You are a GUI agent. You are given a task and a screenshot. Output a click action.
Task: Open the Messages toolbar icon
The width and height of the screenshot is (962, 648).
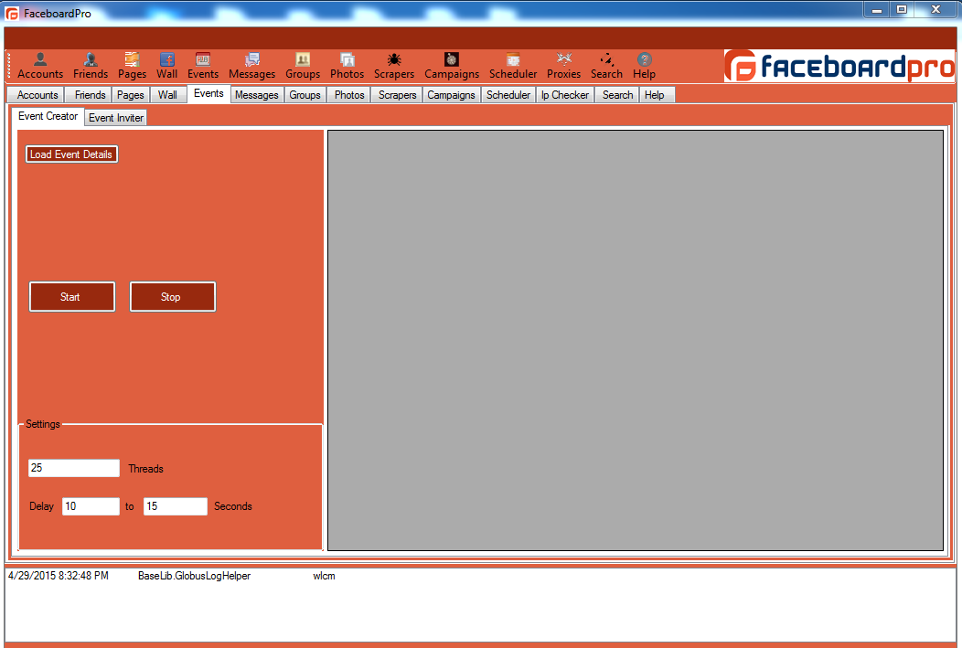click(x=251, y=66)
